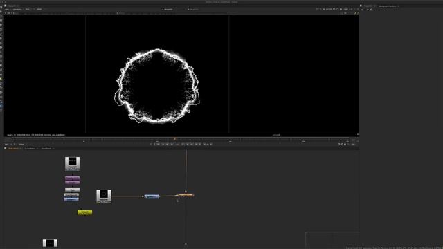Click the orange playhead on the viewer timeline
Screen dimensions: 443x249
pos(174,138)
